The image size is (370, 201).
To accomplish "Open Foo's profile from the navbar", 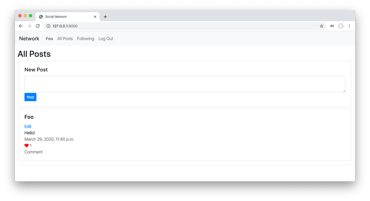I will point(49,39).
